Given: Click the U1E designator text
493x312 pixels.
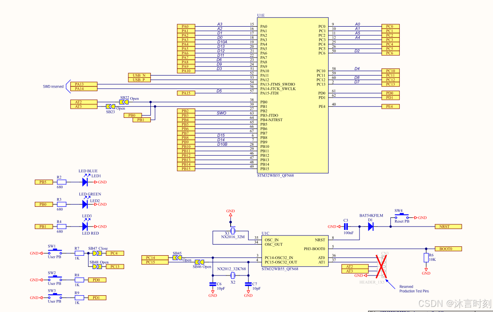Looking at the screenshot, I should (261, 15).
